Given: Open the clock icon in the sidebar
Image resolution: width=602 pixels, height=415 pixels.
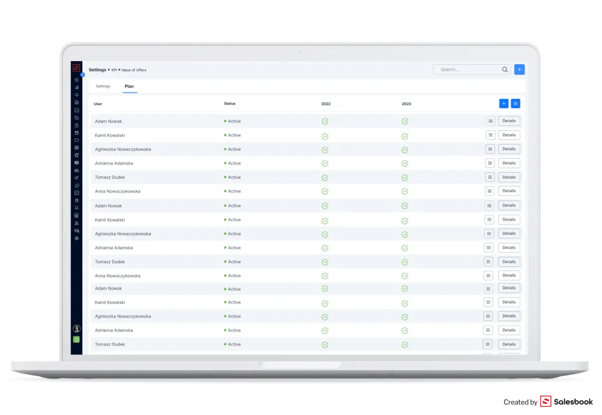Looking at the screenshot, I should pyautogui.click(x=76, y=80).
